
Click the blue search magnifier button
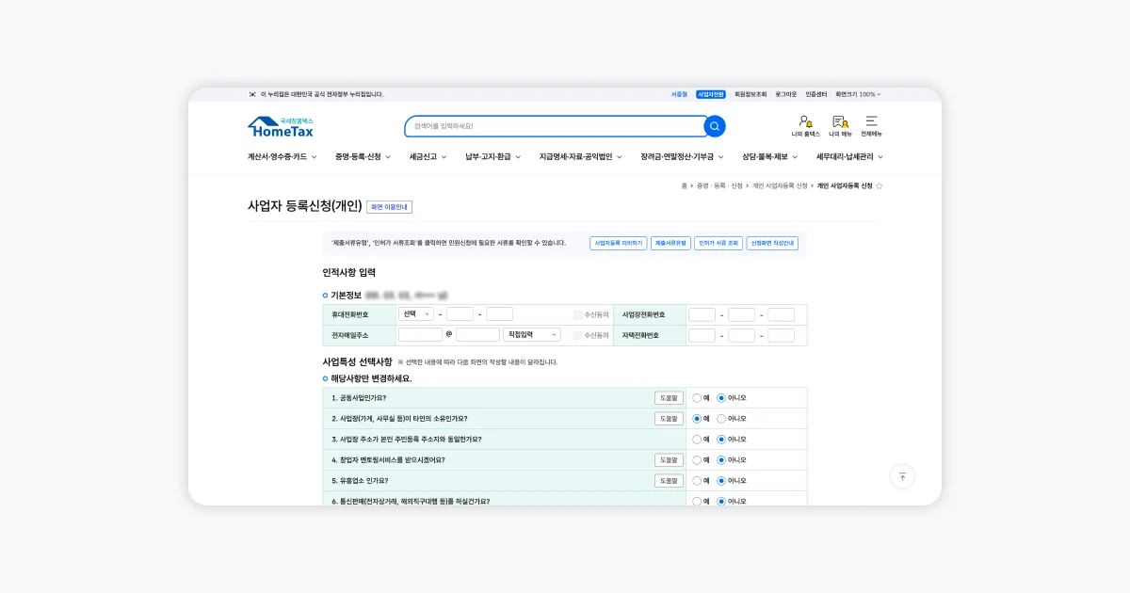pos(715,126)
